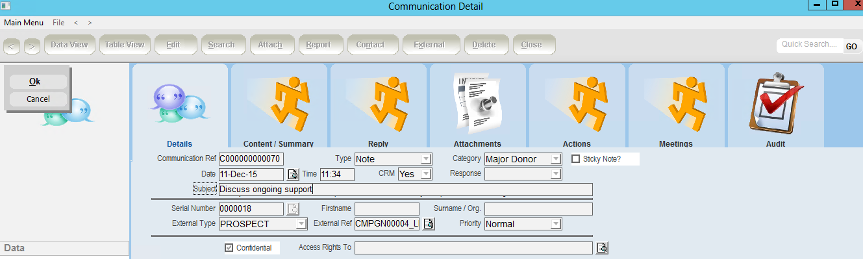The image size is (863, 259).
Task: Click the Date field showing 11-Dec-15
Action: [x=251, y=174]
